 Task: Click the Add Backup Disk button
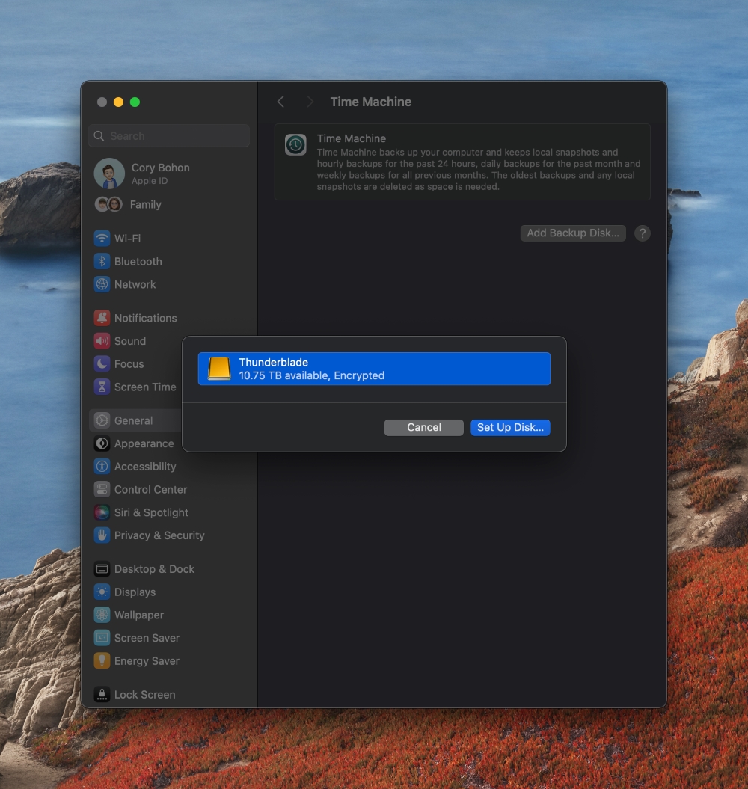572,233
